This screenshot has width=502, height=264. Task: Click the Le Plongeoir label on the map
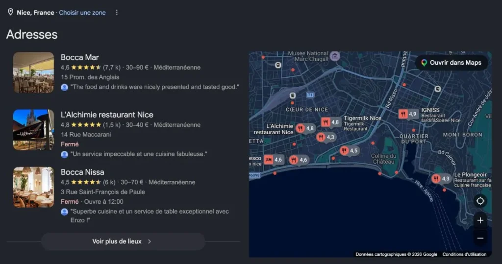coord(470,175)
